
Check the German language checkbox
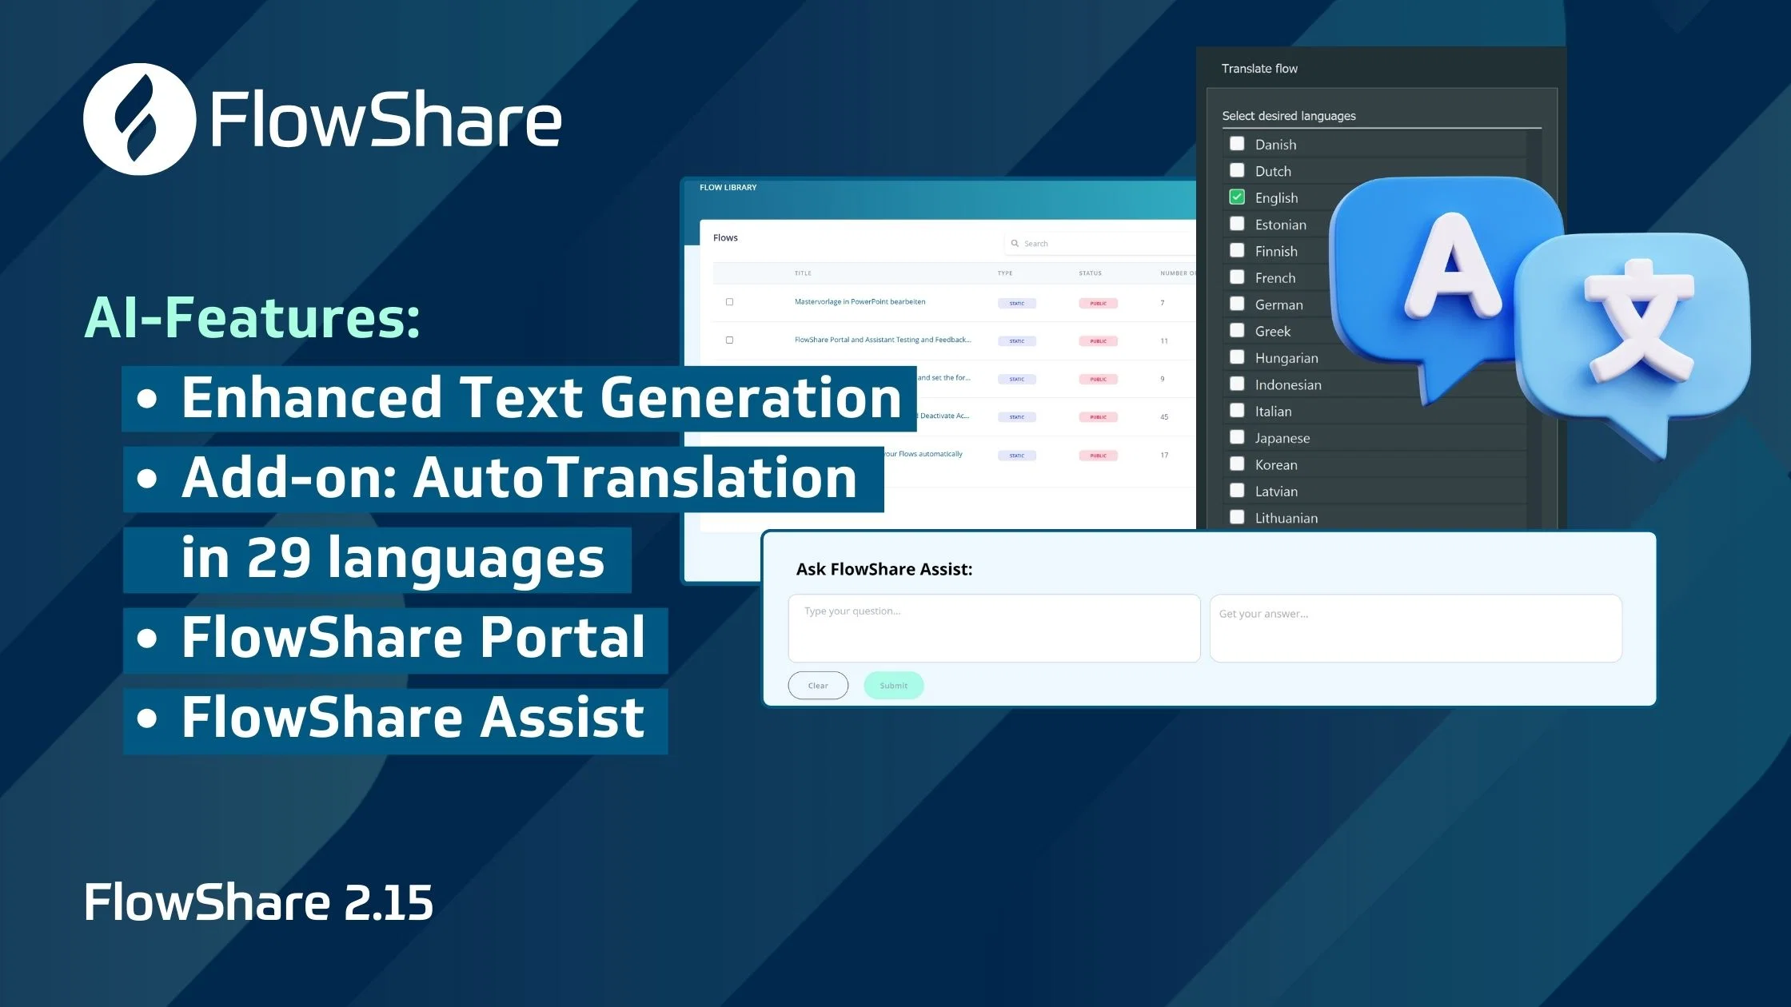point(1237,304)
